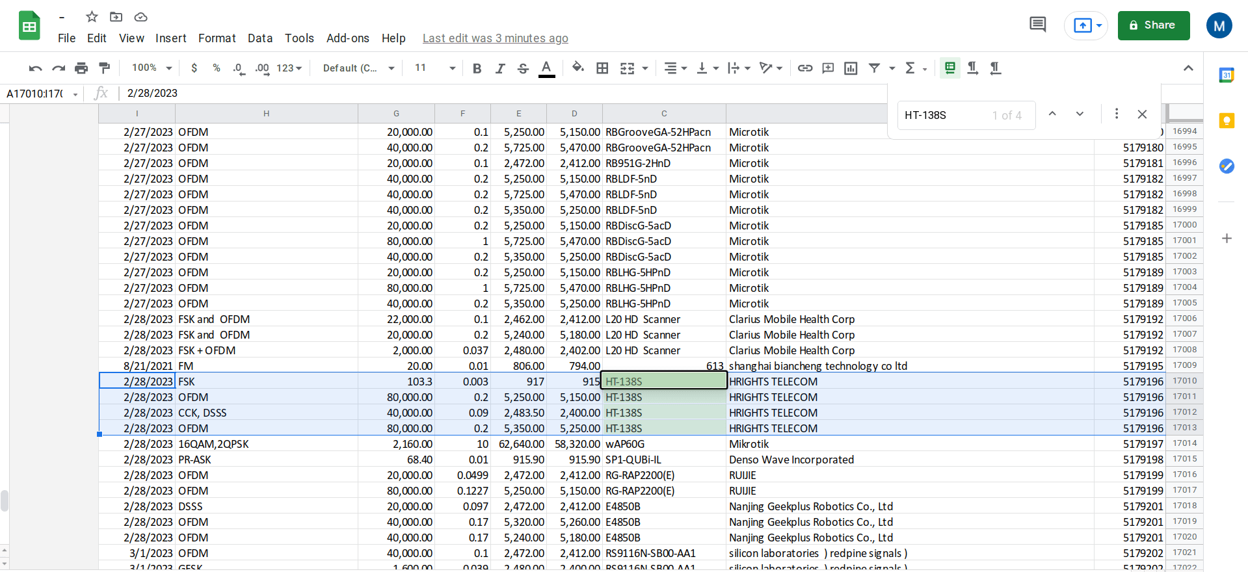Open the text rotation dropdown
Viewport: 1248px width, 572px height.
point(771,68)
